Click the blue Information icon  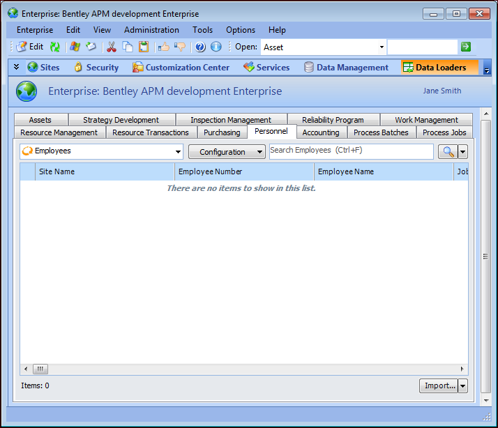coord(216,47)
